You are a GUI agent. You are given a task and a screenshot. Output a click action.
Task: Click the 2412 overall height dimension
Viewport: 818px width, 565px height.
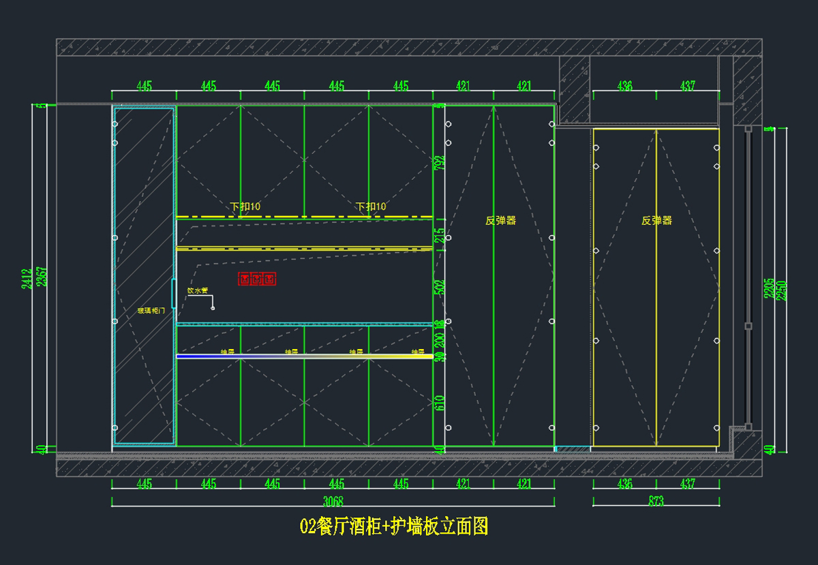pos(26,277)
